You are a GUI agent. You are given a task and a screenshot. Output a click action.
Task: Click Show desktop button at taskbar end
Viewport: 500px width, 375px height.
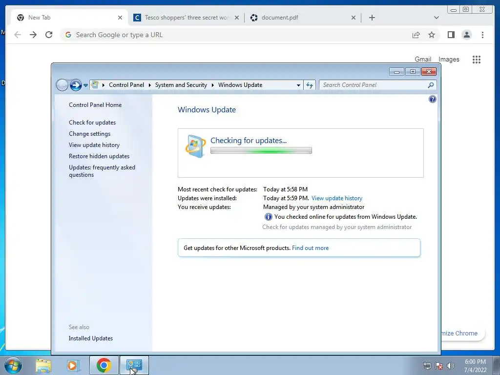coord(497,365)
